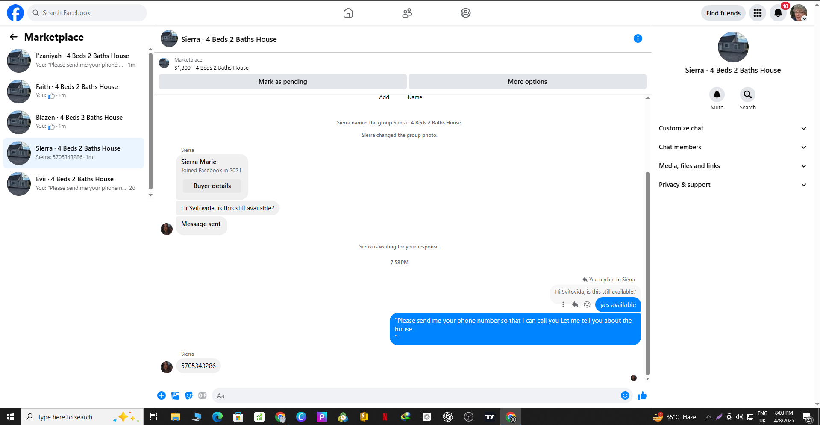View Buyer details for Sierra Marie
This screenshot has width=820, height=425.
[x=212, y=186]
